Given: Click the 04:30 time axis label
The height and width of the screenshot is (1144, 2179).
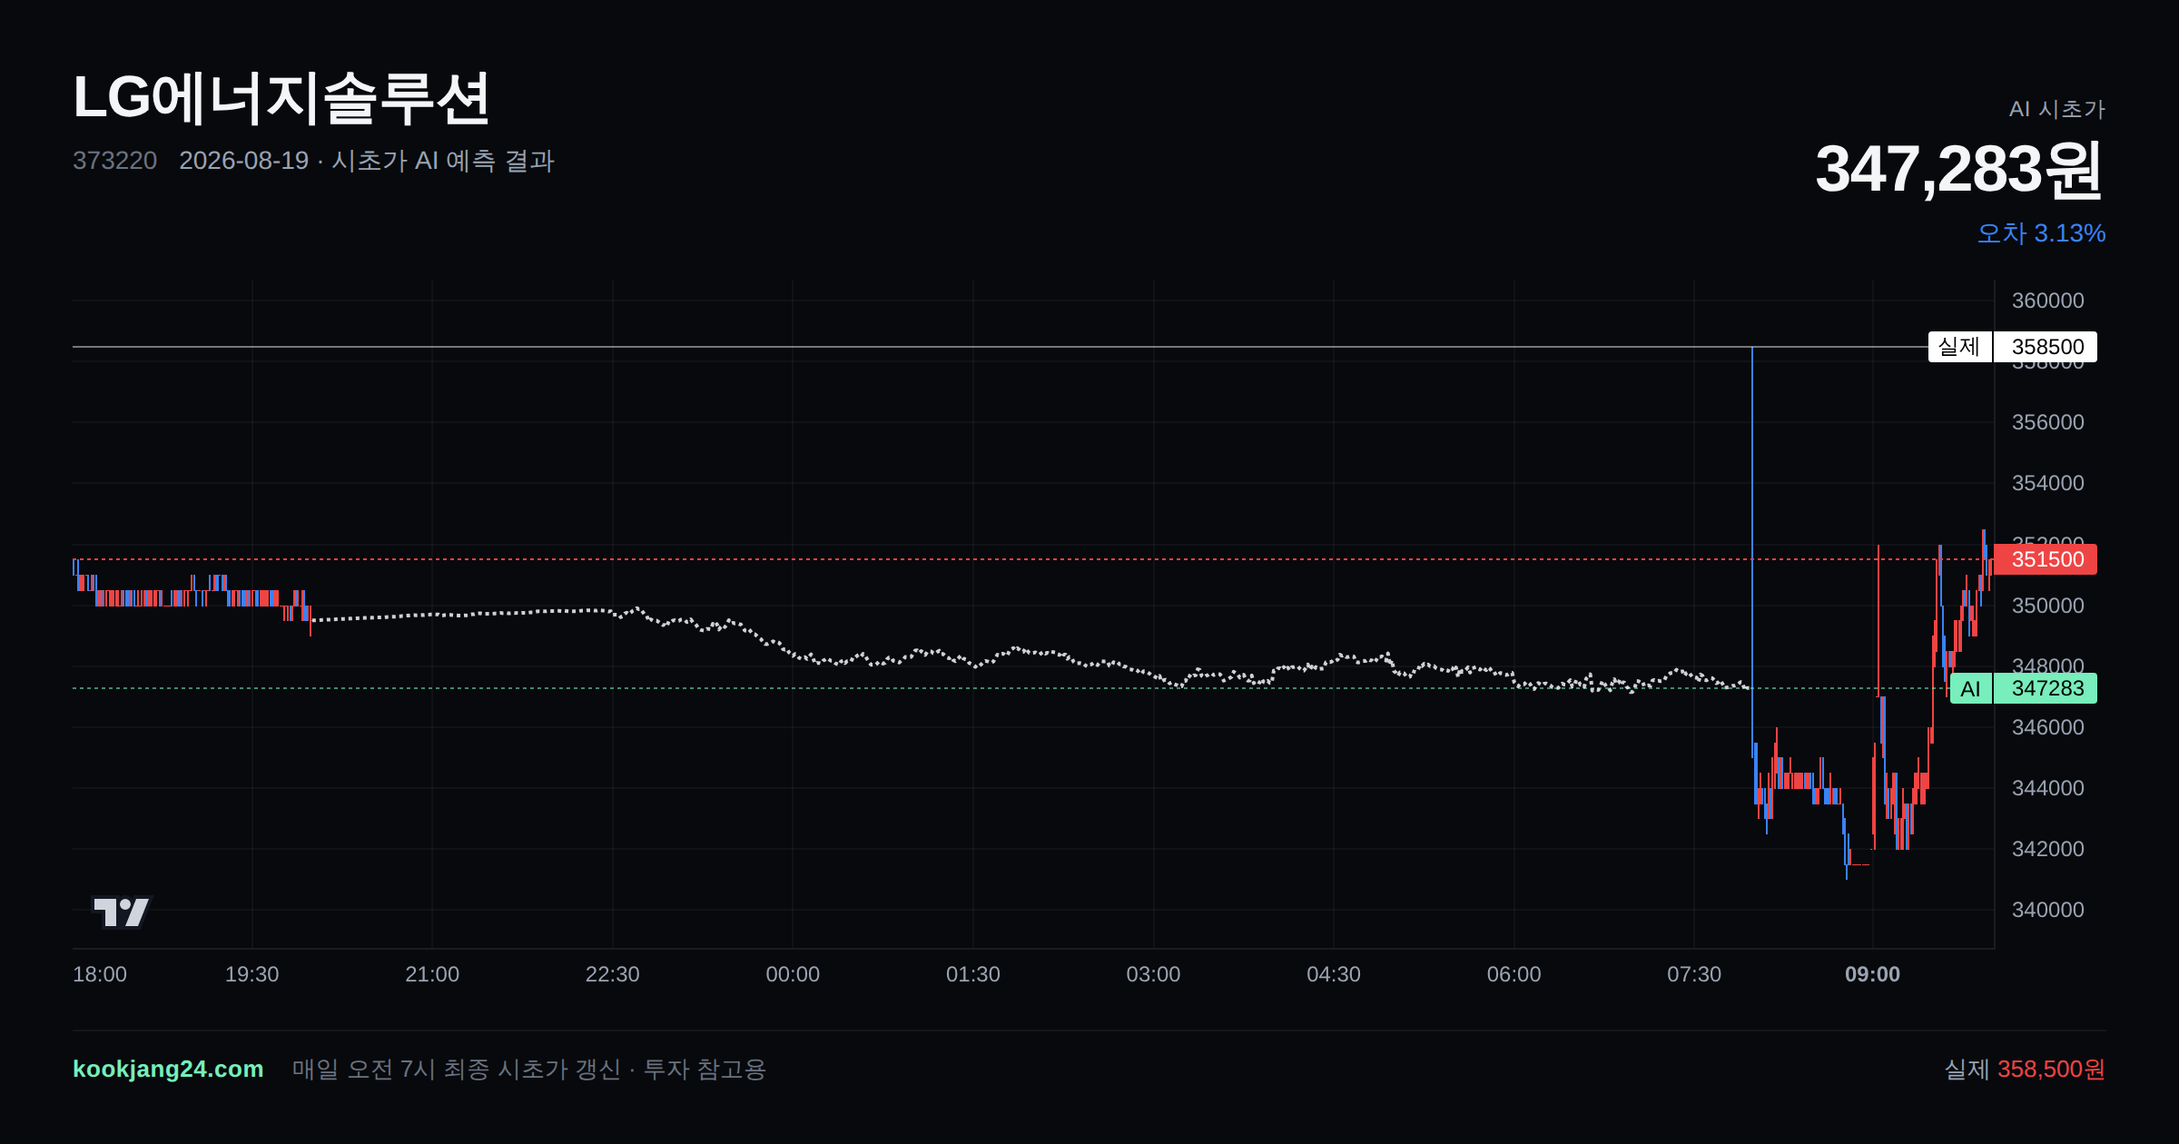Looking at the screenshot, I should (x=1334, y=974).
